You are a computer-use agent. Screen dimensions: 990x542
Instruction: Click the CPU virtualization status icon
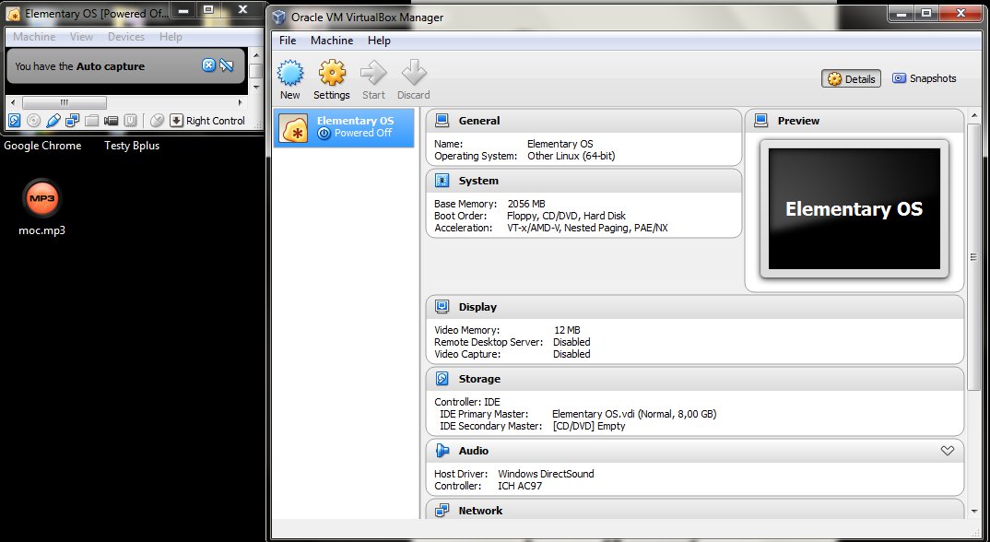131,121
